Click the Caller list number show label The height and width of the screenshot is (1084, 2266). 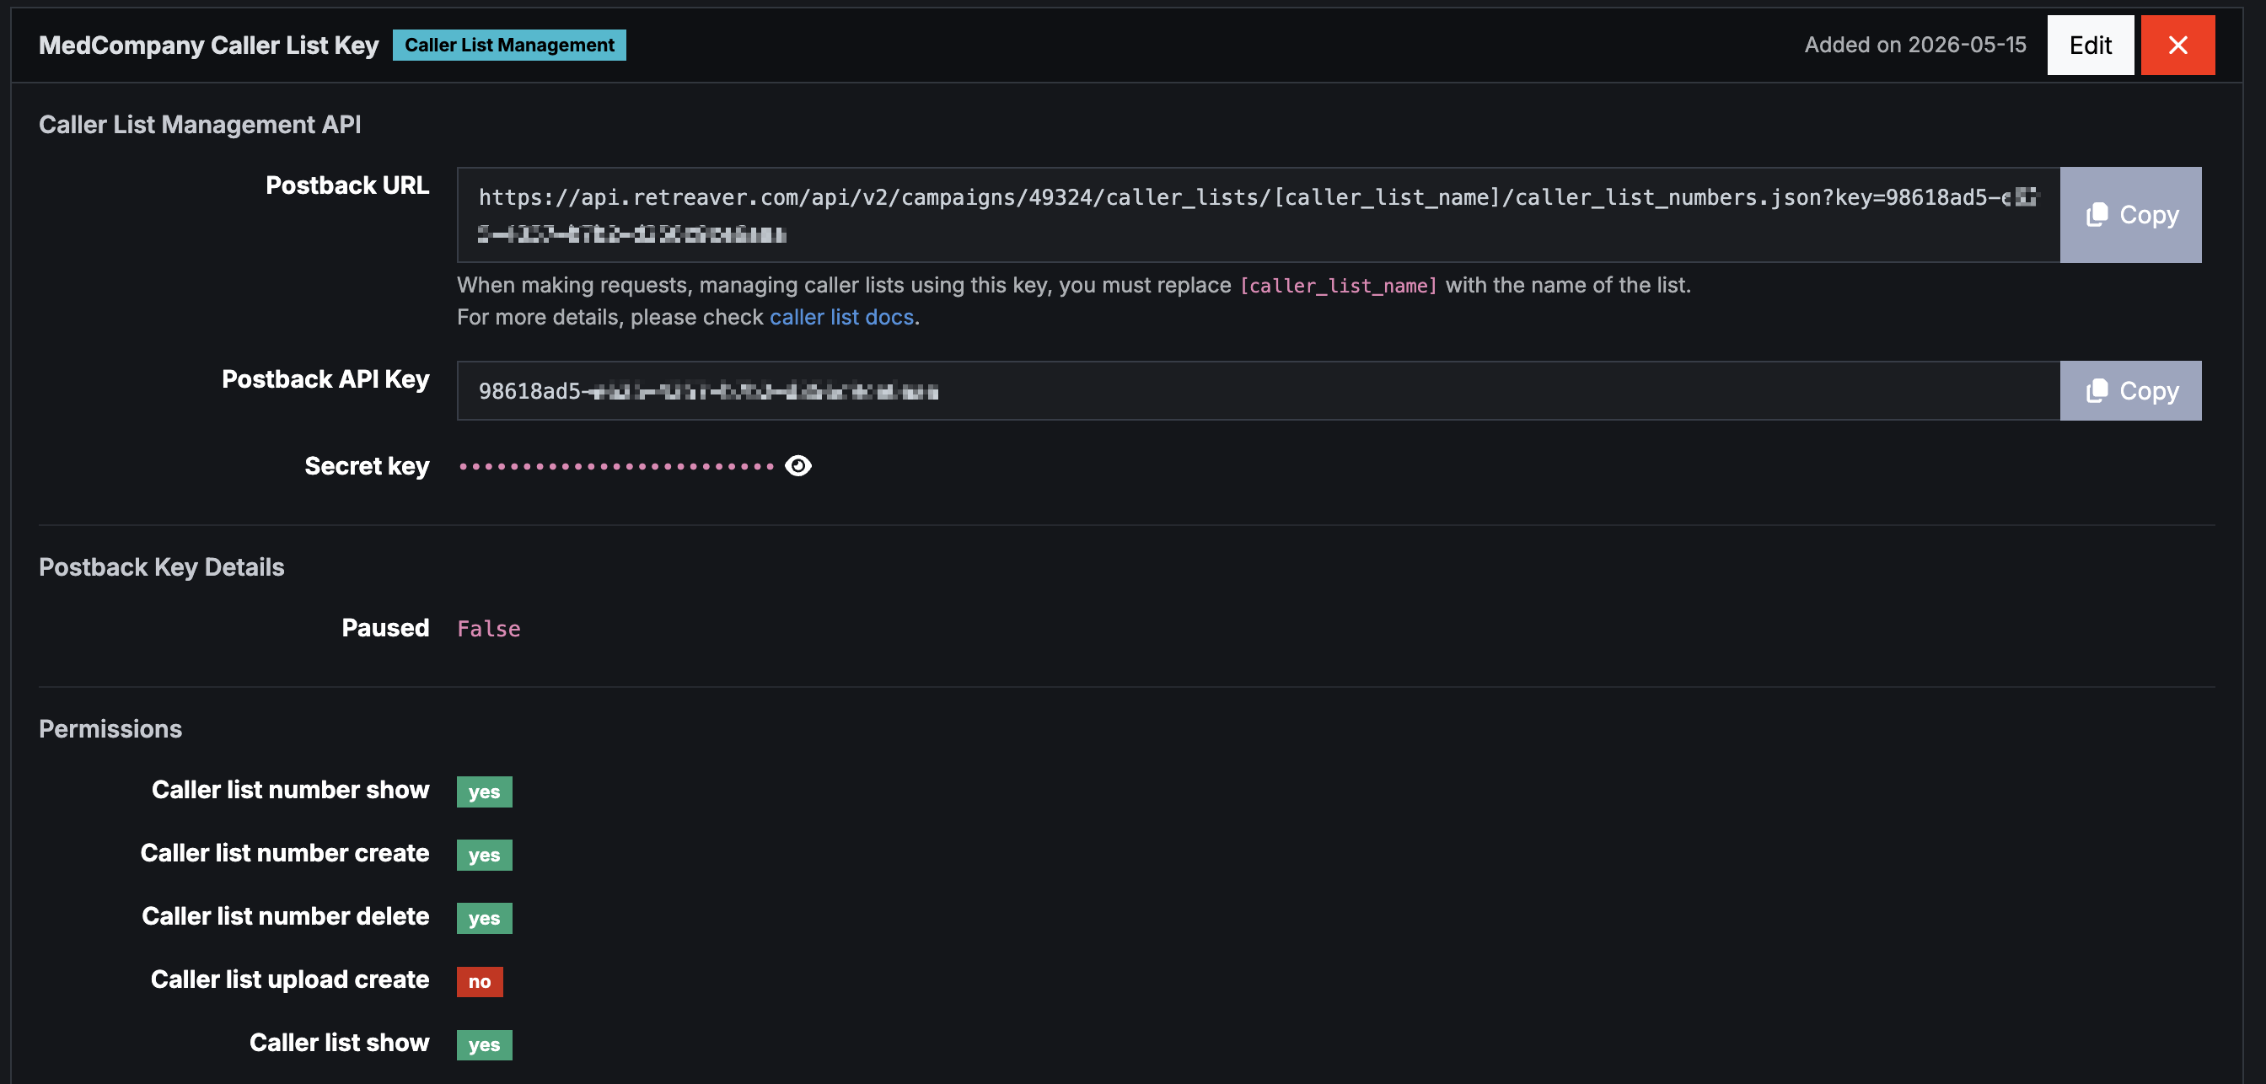click(x=290, y=789)
